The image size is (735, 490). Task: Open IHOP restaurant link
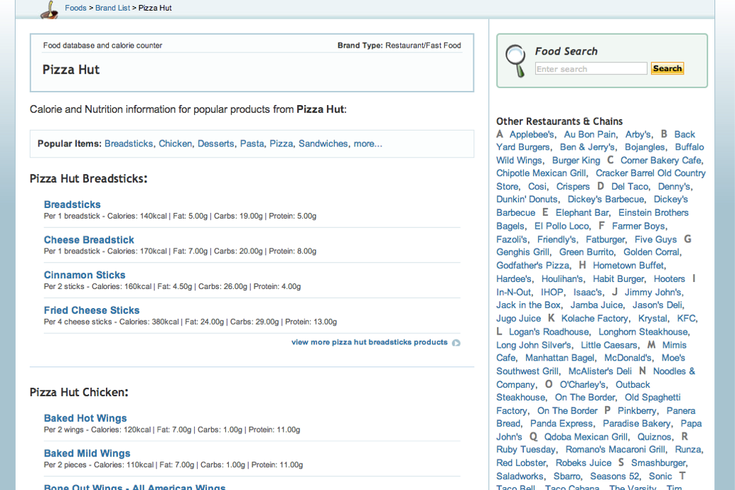pyautogui.click(x=552, y=293)
